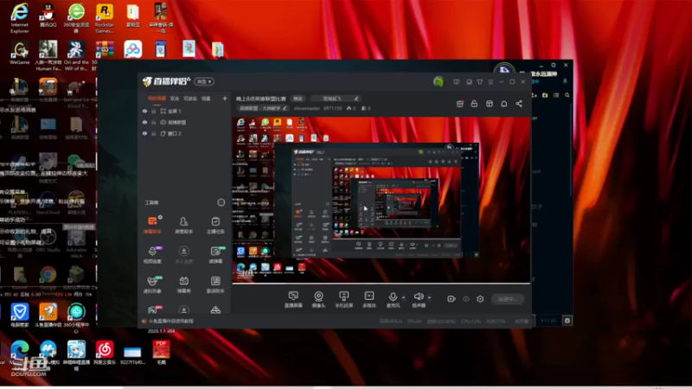
Task: Open the red PDF file on desktop
Action: [x=161, y=352]
